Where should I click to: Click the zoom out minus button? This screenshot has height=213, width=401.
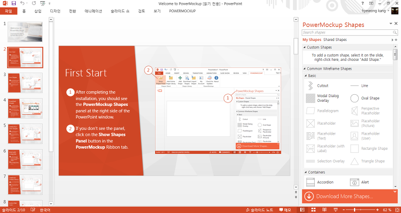pos(344,210)
